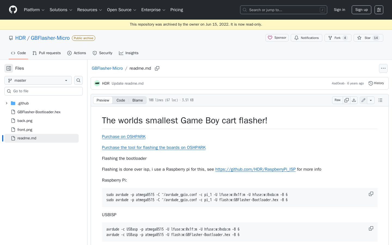Open front.png in file tree

point(25,130)
